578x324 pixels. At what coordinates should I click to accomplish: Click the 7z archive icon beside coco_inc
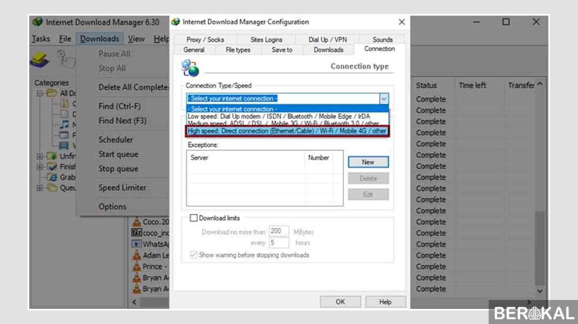coord(136,232)
